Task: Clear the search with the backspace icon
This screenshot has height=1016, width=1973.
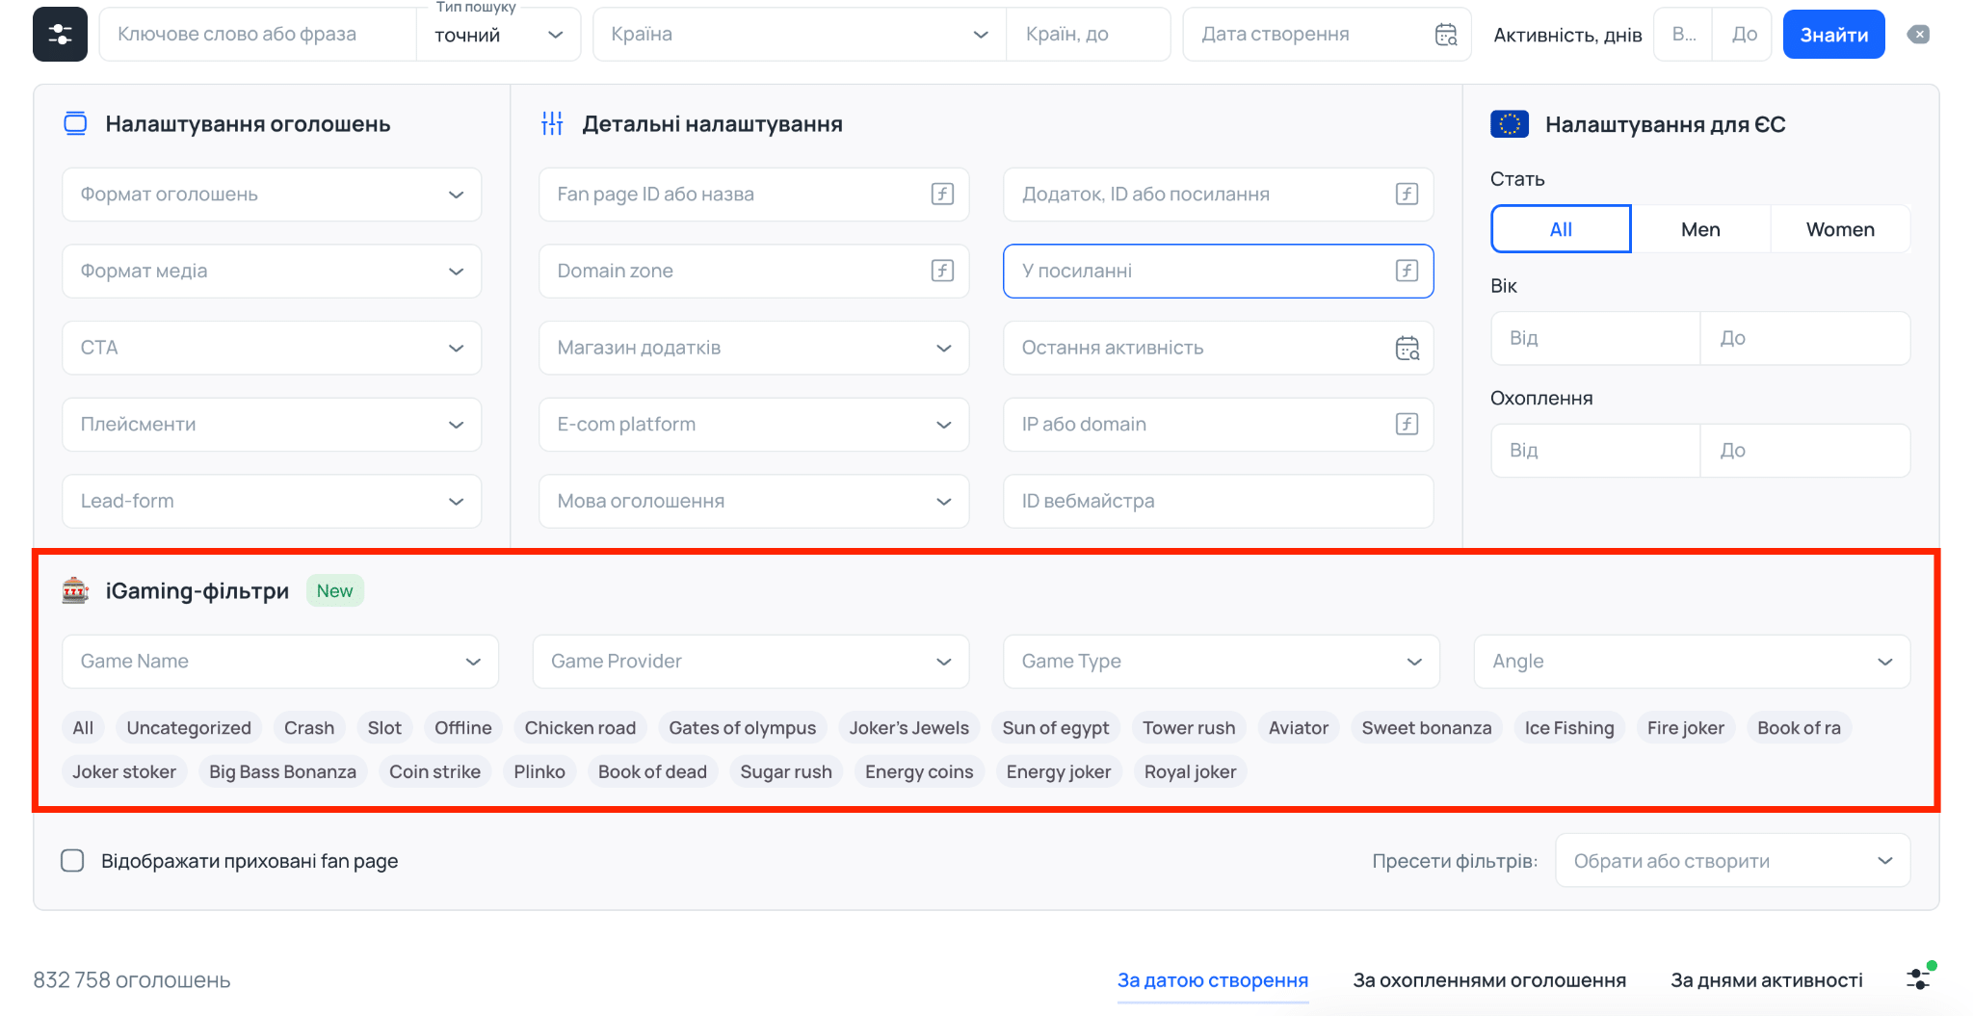Action: click(x=1918, y=35)
